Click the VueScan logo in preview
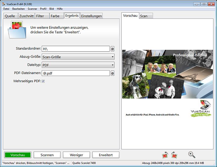 click(201, 109)
